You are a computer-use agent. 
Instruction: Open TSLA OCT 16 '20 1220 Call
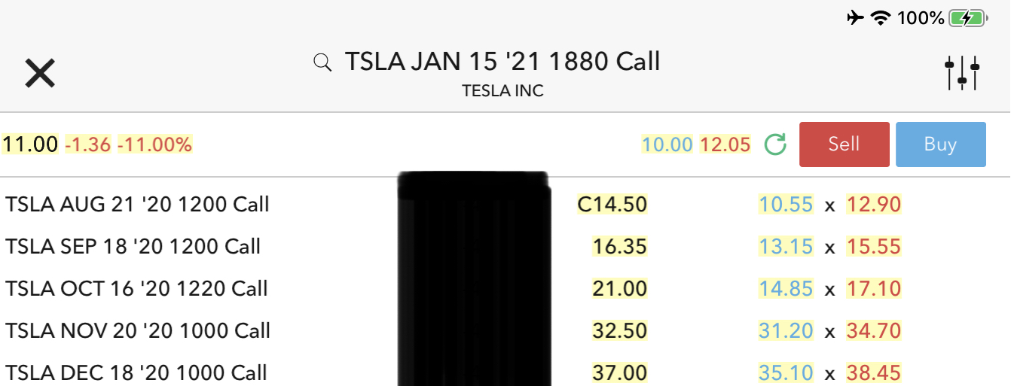pyautogui.click(x=136, y=289)
